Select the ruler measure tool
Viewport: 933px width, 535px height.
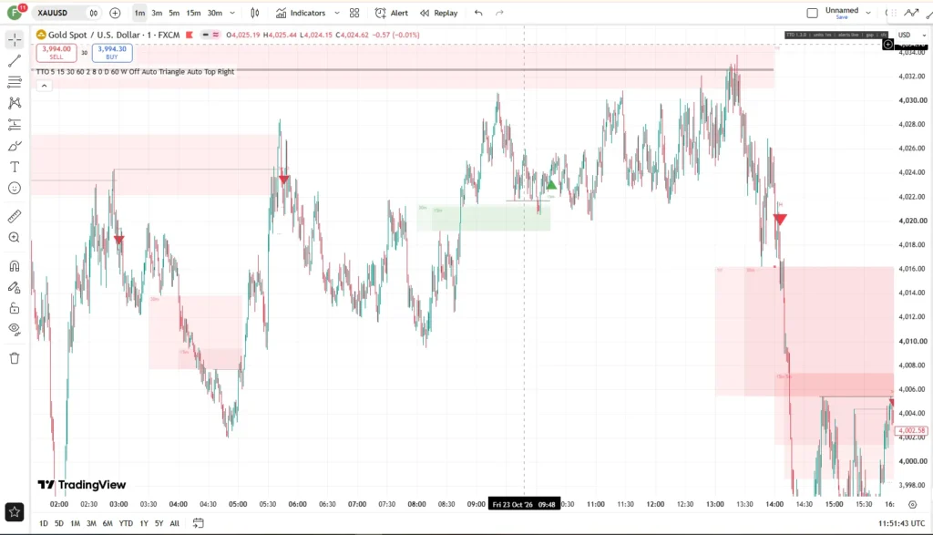[15, 216]
